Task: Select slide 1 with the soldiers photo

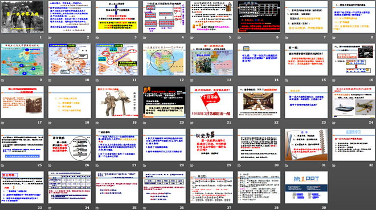Action: click(22, 17)
